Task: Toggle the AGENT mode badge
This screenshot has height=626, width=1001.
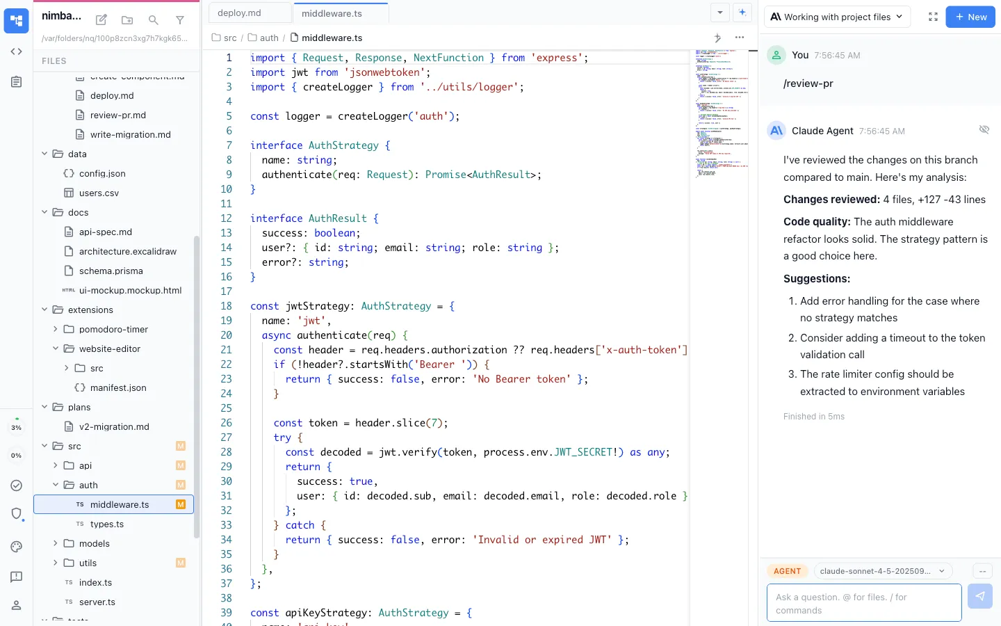Action: tap(787, 571)
